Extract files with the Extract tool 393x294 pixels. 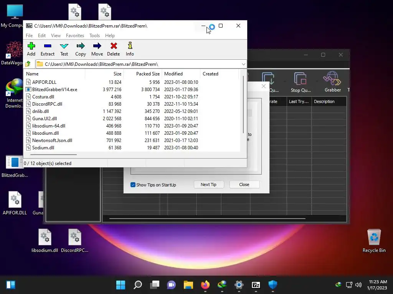pos(47,49)
